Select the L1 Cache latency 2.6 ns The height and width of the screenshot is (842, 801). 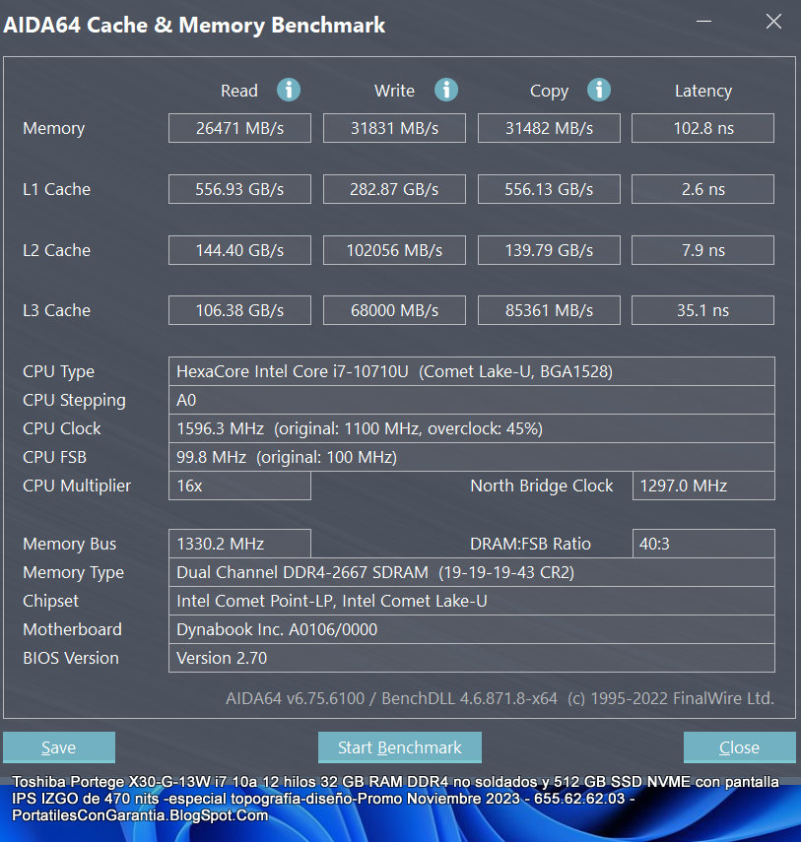coord(702,189)
